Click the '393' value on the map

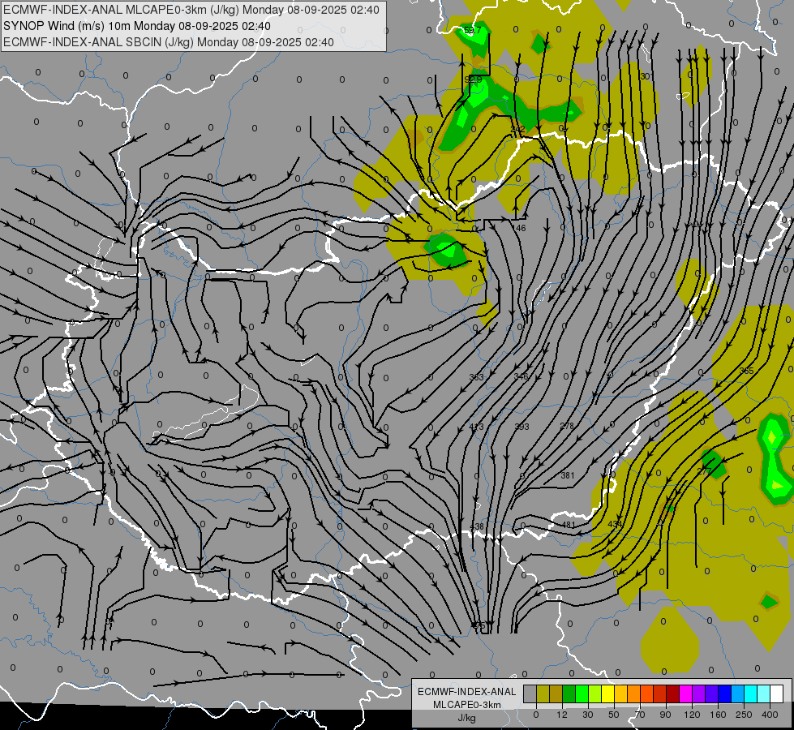tap(521, 427)
